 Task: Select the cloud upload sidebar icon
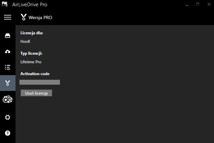8,51
